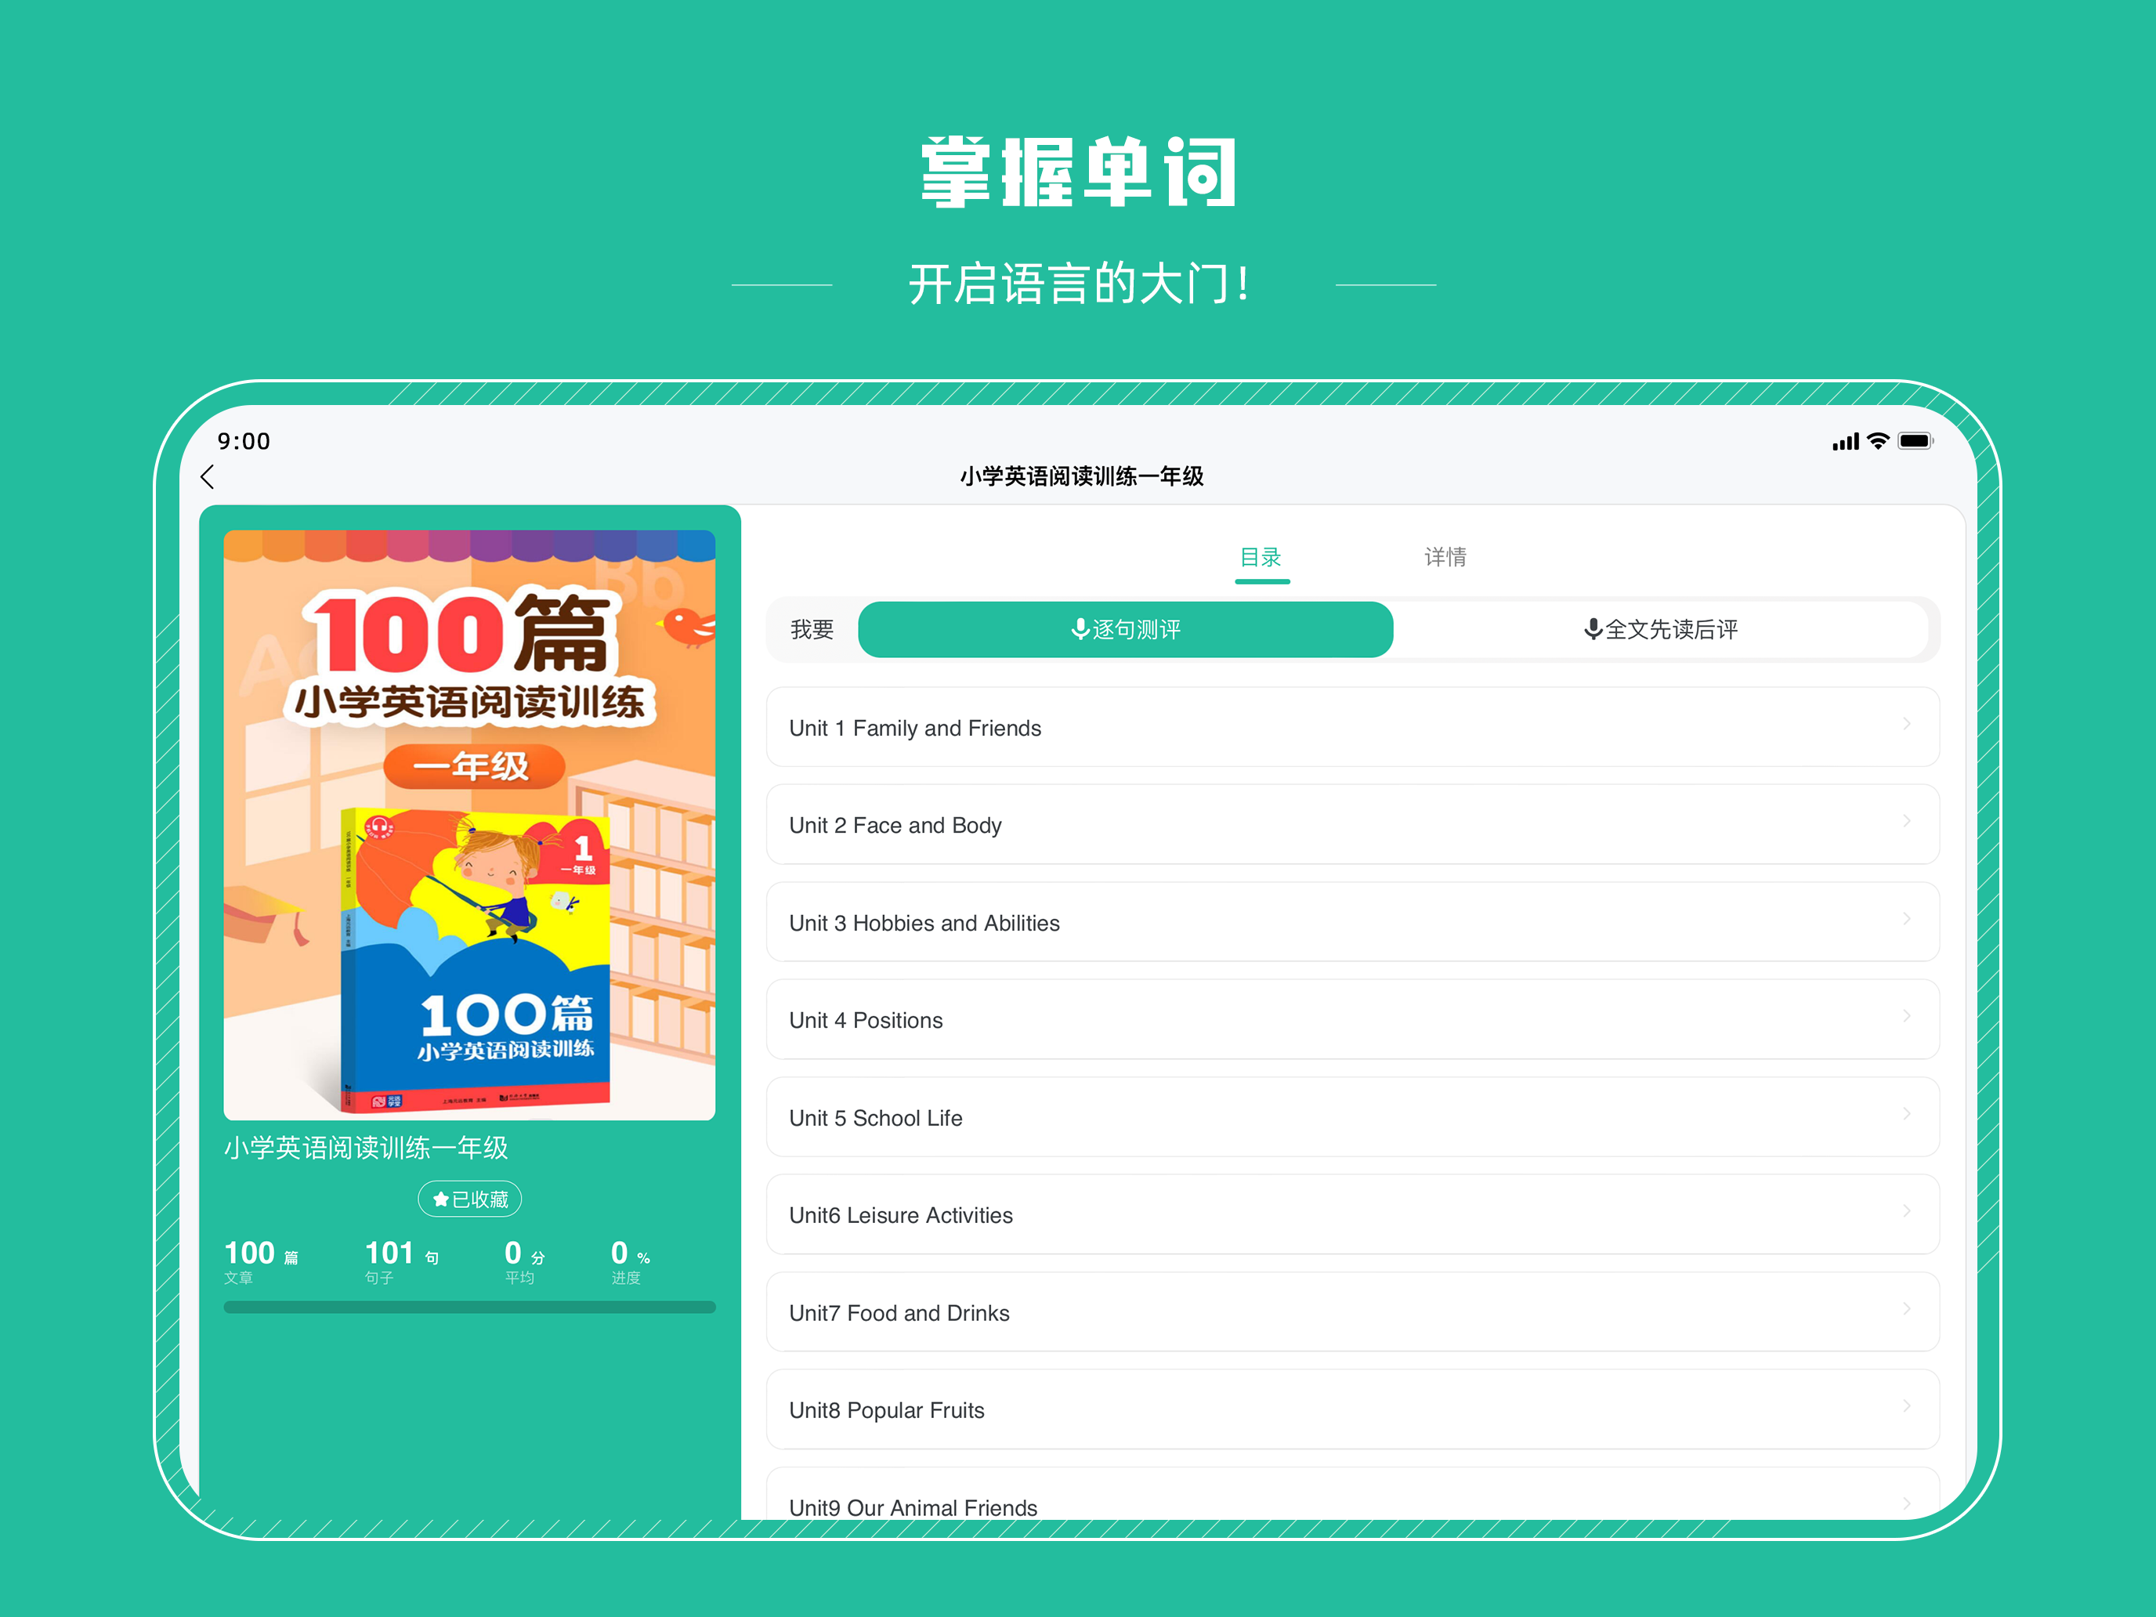
Task: Check the cellular signal bars icon
Action: [1845, 442]
